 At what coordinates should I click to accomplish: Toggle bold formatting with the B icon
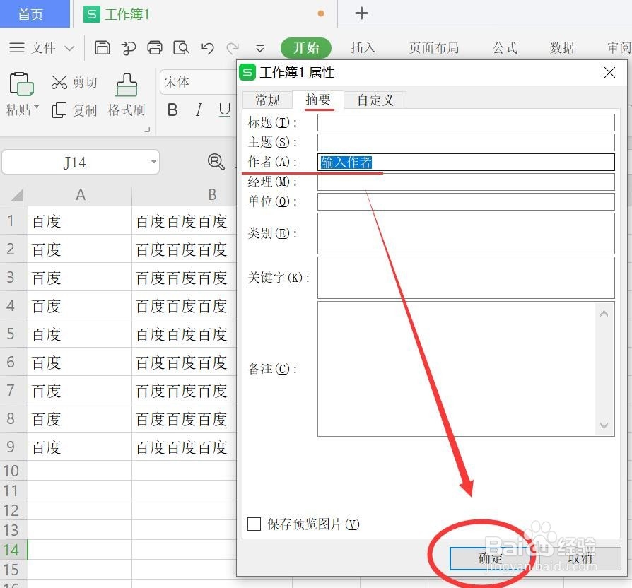point(171,110)
